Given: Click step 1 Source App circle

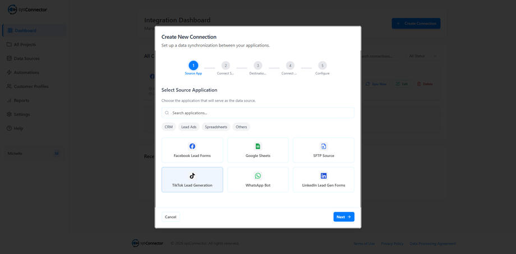Looking at the screenshot, I should tap(193, 65).
